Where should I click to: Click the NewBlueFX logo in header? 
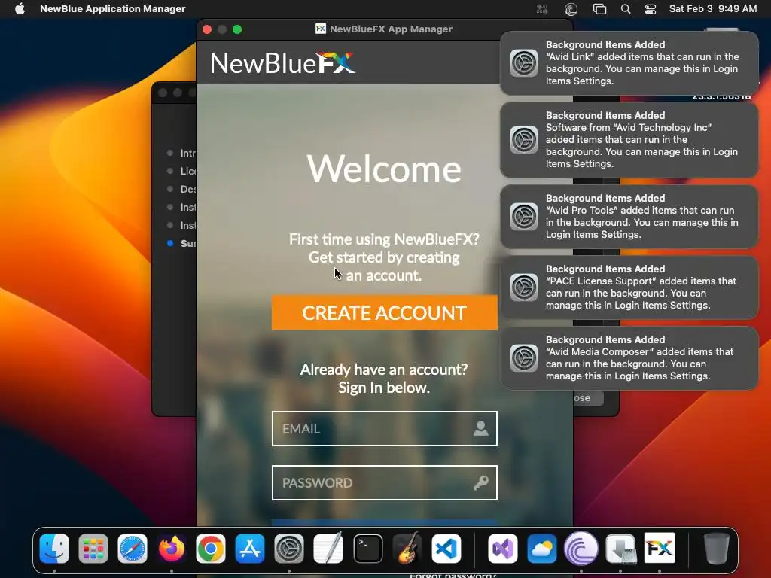tap(283, 63)
